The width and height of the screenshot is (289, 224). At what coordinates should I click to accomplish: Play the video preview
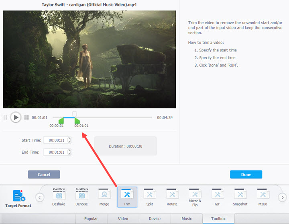pos(16,117)
